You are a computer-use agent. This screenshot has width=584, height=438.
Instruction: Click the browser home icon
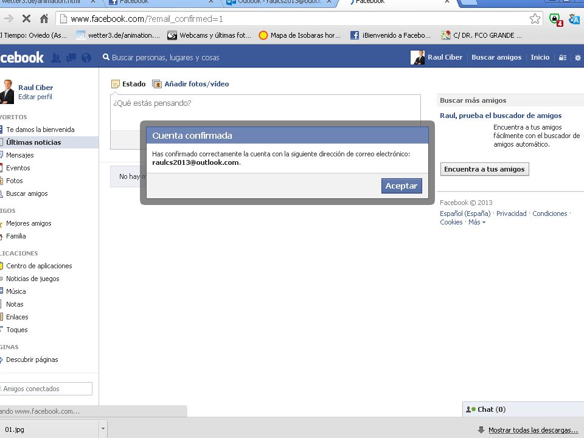[x=44, y=19]
